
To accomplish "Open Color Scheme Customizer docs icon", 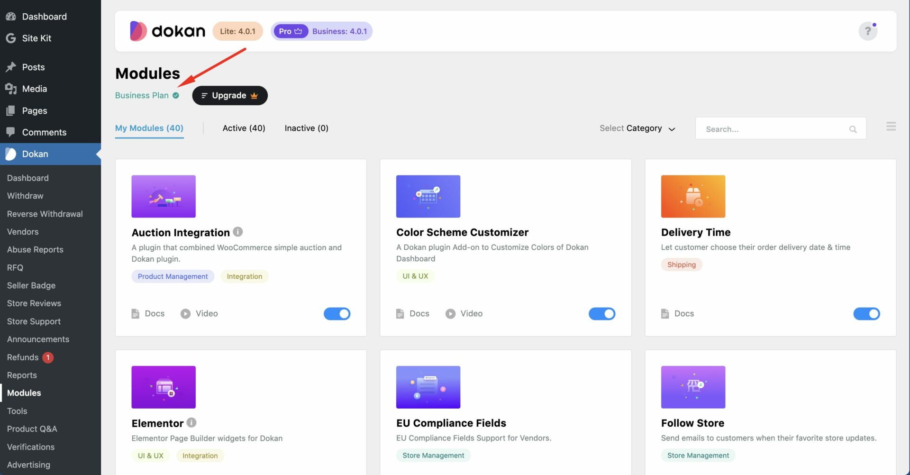I will pos(400,314).
